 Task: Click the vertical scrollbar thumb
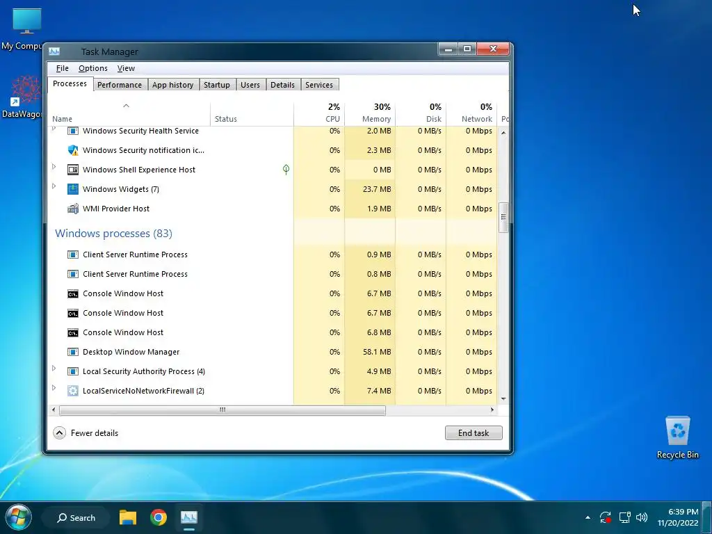click(503, 218)
